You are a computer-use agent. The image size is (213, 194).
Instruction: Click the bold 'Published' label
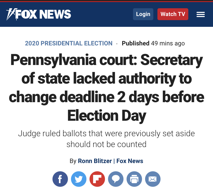coord(136,43)
